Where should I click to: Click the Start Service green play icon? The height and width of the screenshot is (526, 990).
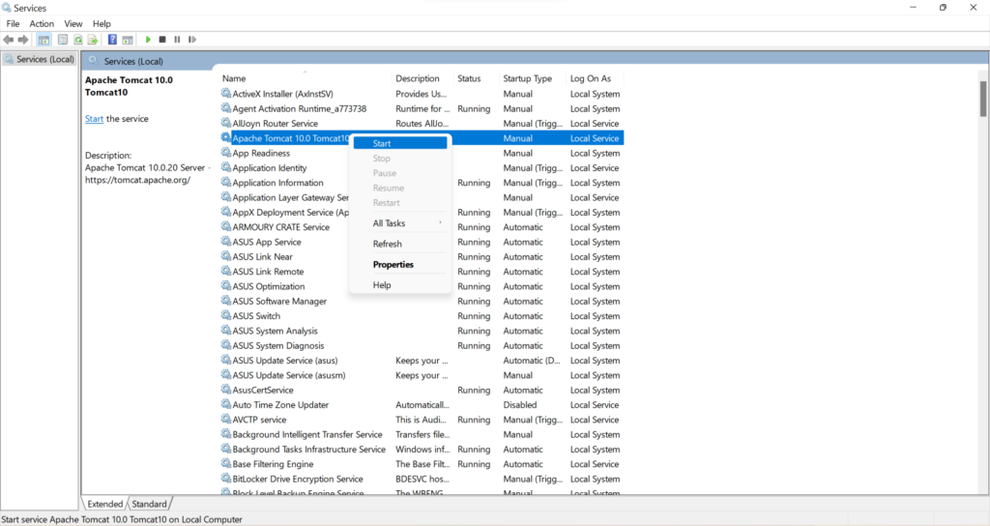click(x=148, y=40)
